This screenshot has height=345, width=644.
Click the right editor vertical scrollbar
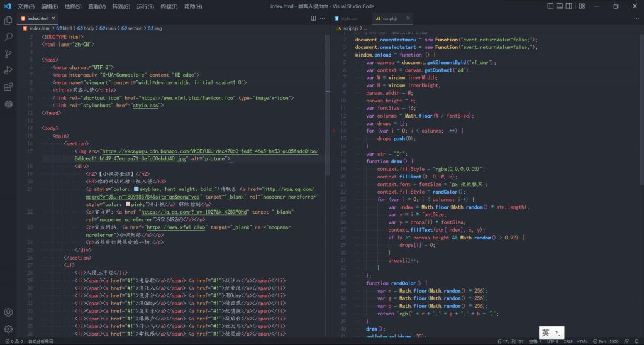[x=641, y=108]
